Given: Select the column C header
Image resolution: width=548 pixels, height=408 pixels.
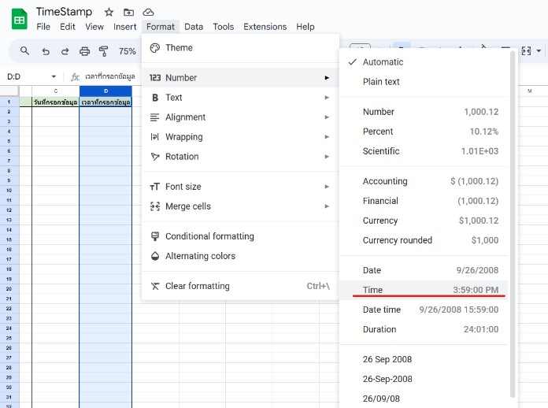Looking at the screenshot, I should coord(56,91).
